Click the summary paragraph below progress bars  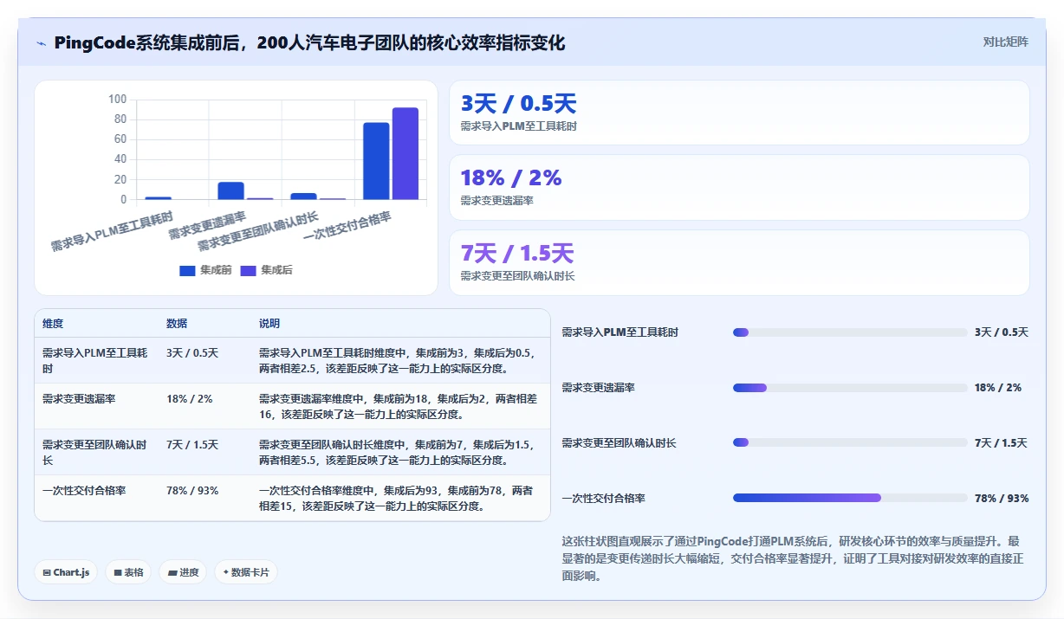tap(795, 558)
